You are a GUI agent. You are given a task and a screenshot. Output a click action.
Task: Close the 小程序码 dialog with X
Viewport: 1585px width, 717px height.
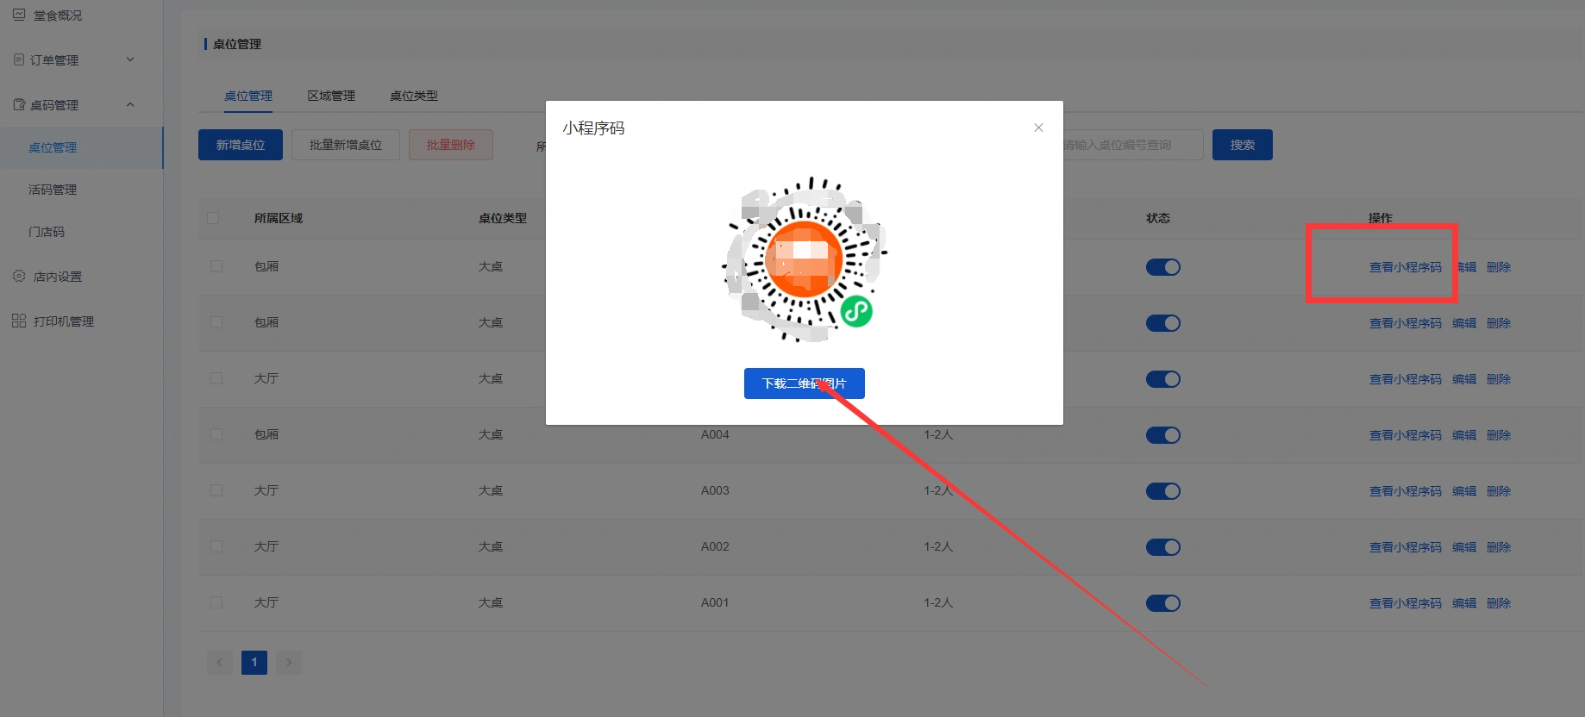1038,128
